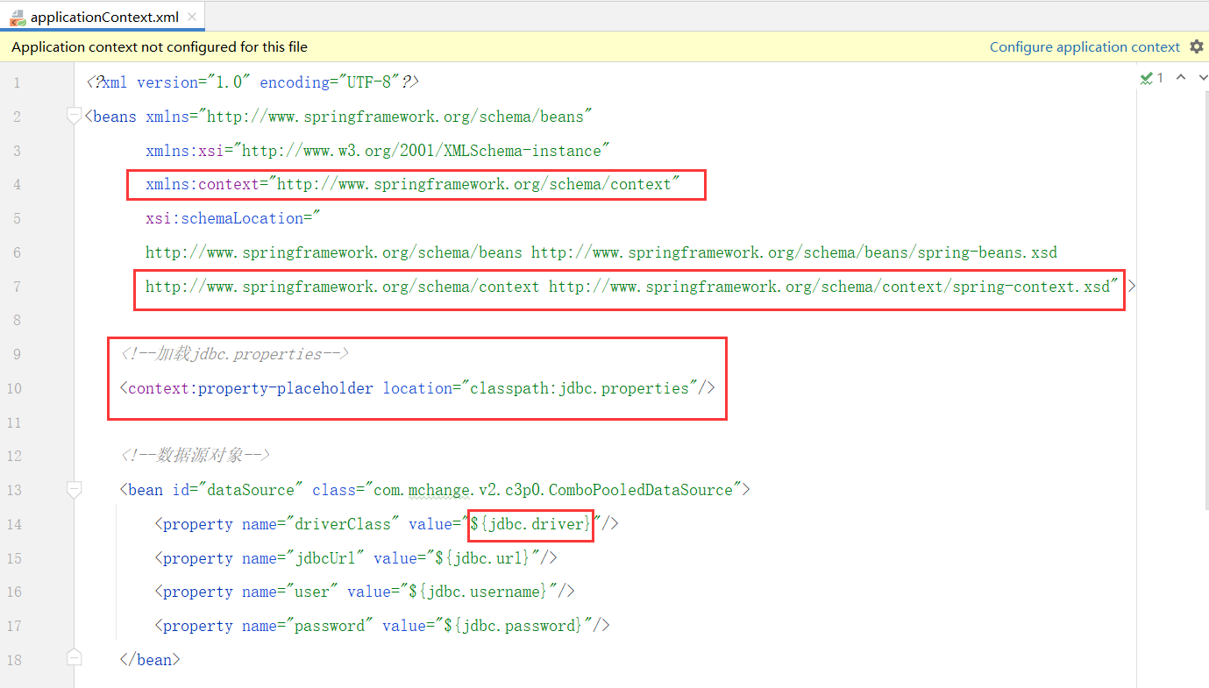Click the closing bean fold marker on line 18
1209x688 pixels.
[x=75, y=658]
